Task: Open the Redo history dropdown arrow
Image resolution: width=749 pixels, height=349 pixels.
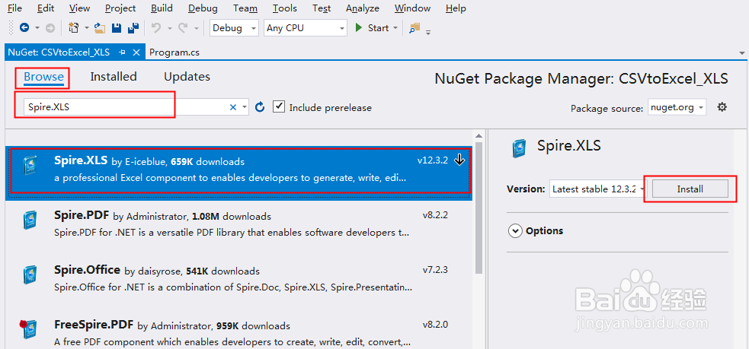Action: [x=197, y=28]
